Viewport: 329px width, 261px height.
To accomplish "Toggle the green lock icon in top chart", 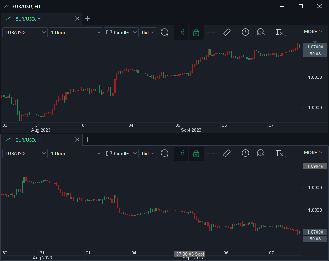I will tap(196, 32).
